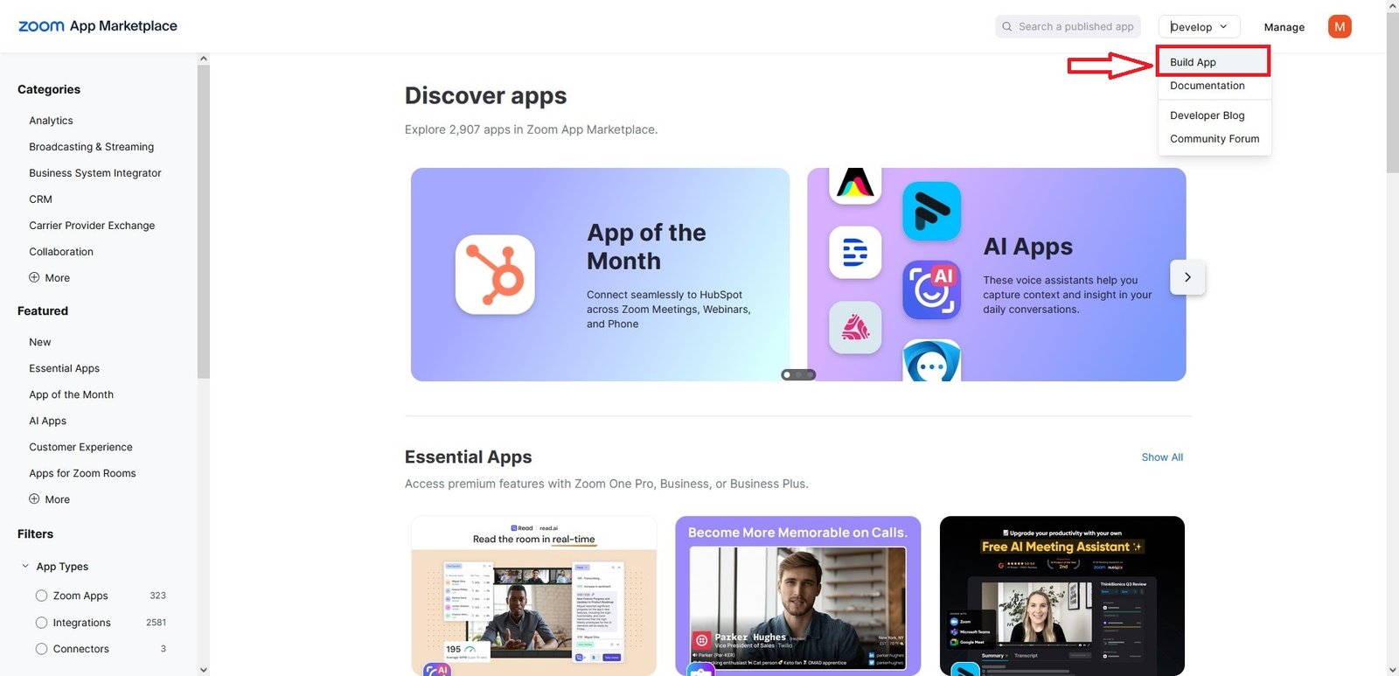The width and height of the screenshot is (1399, 676).
Task: Click the sidebar scroll-up arrow
Action: 204,59
